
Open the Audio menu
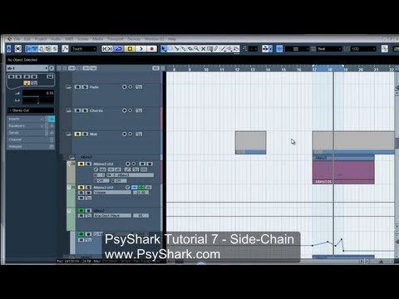point(56,39)
